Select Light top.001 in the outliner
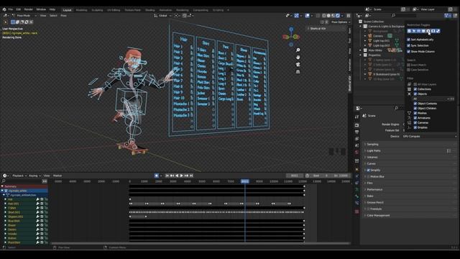Image resolution: width=460 pixels, height=259 pixels. coord(382,41)
